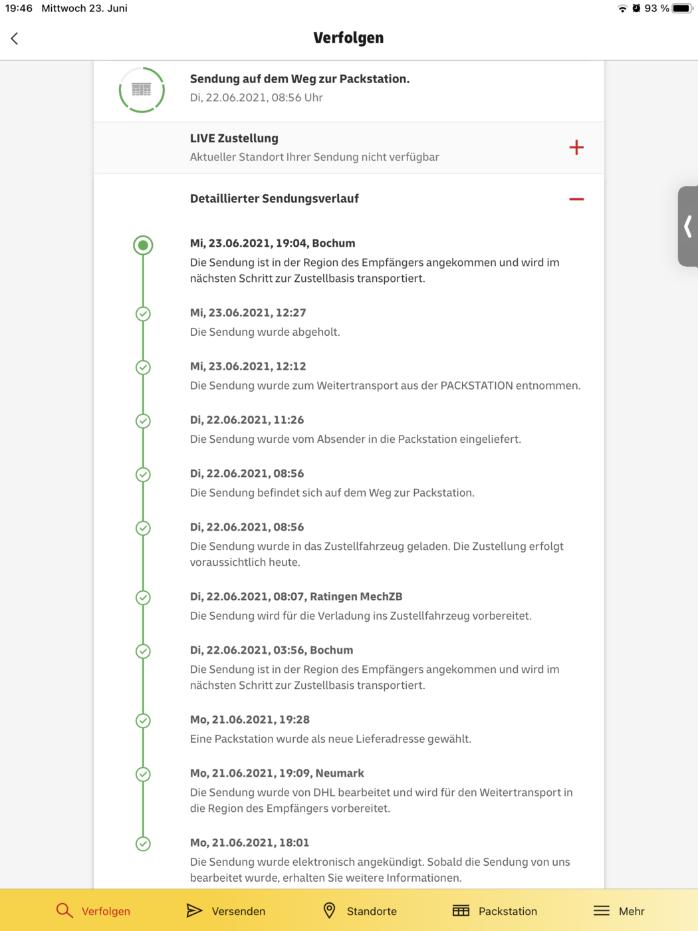Open the Verfolgen search icon tab

click(x=64, y=910)
